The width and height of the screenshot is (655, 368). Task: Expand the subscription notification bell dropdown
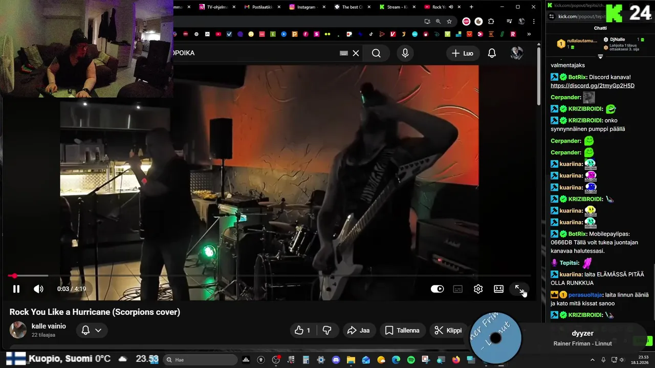[92, 330]
